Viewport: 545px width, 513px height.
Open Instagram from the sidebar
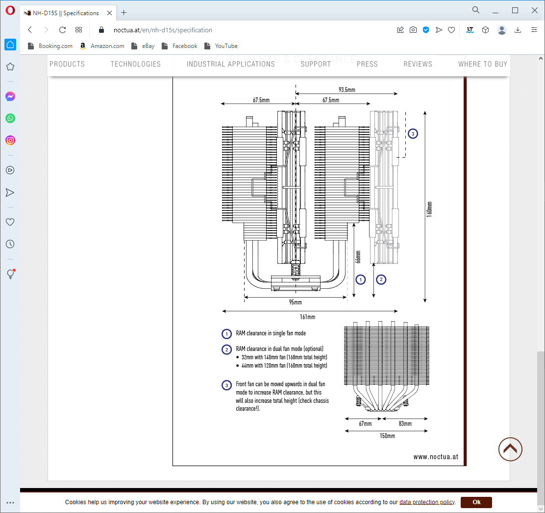coord(10,140)
